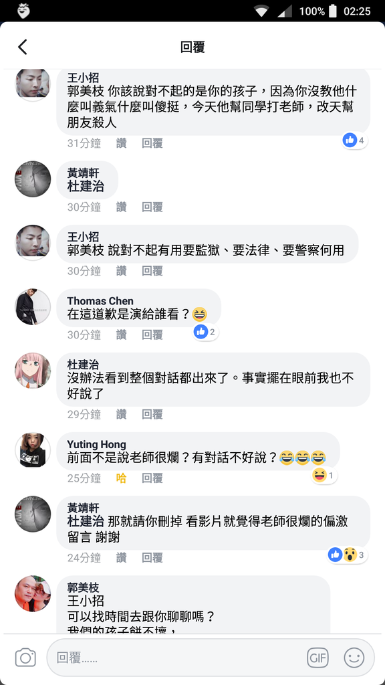Viewport: 385px width, 685px height.
Task: Toggle the 哈 reaction on Yuting Hong's comment
Action: tap(122, 478)
